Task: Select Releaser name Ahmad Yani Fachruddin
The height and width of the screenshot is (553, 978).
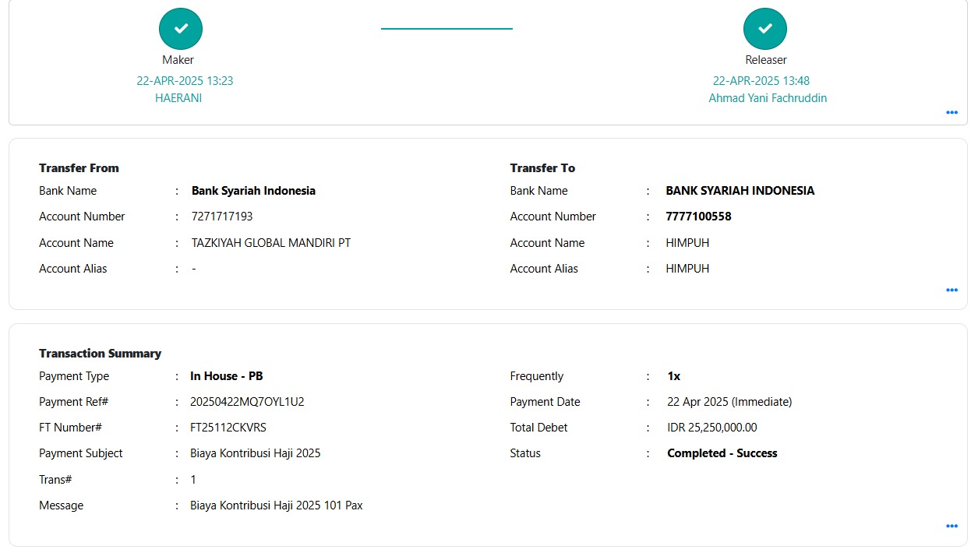Action: coord(768,98)
